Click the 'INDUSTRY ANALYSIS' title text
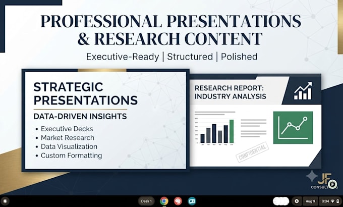 [x=231, y=96]
